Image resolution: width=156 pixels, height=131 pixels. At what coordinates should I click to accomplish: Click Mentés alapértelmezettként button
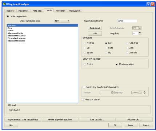tap(60, 119)
